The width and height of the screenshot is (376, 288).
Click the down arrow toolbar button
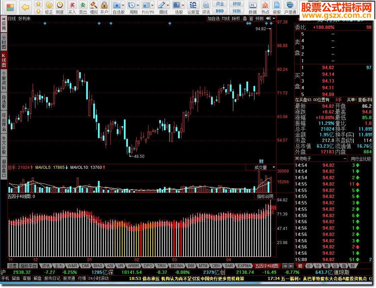coord(38,11)
